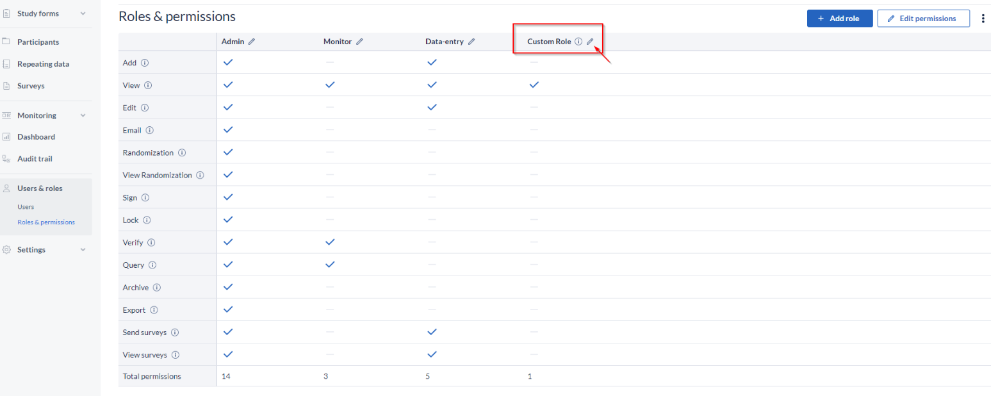
Task: Open Participants in the sidebar
Action: (x=38, y=42)
